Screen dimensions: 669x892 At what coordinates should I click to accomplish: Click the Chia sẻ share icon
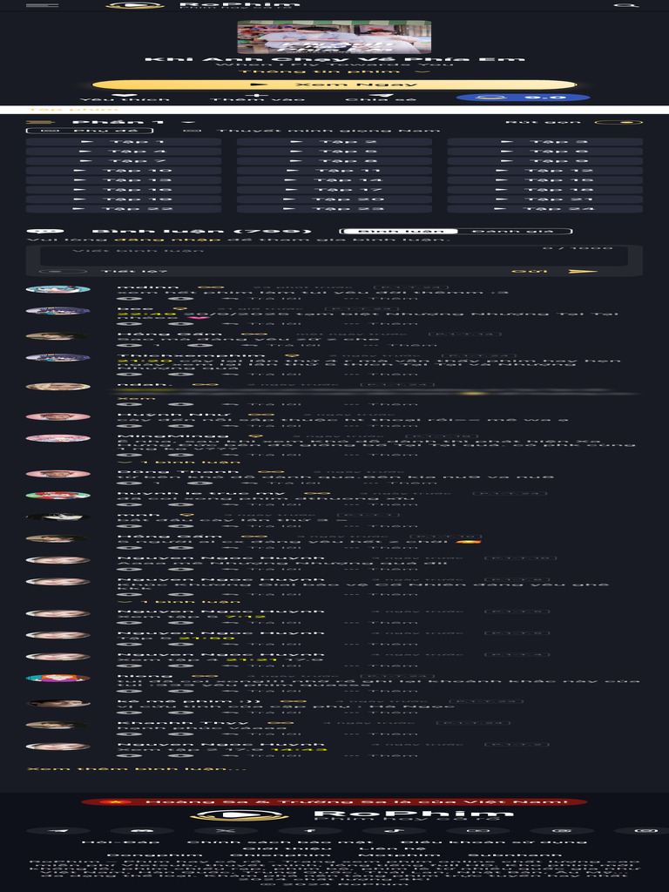pos(381,96)
